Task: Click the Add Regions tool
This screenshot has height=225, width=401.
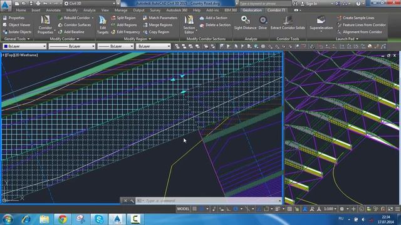Action: [x=124, y=25]
